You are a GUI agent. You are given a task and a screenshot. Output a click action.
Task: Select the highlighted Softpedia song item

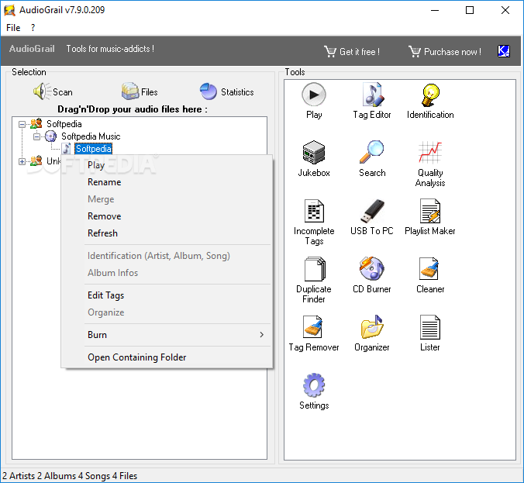click(x=94, y=149)
